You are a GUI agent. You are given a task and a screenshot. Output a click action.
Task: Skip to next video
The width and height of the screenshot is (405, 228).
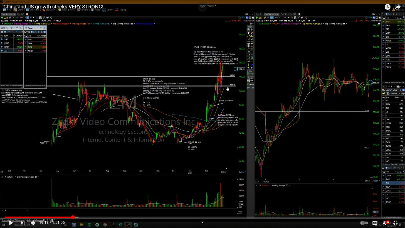(x=23, y=222)
